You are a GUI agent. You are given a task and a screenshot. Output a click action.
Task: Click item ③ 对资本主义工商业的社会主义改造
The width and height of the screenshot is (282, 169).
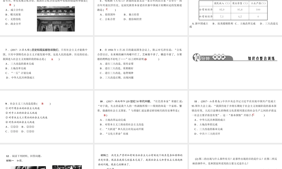pyautogui.click(x=27, y=117)
